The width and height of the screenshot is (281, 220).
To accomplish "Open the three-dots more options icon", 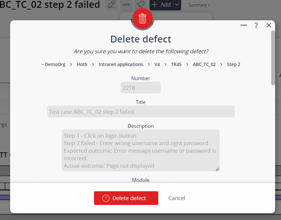I will pos(126,5).
